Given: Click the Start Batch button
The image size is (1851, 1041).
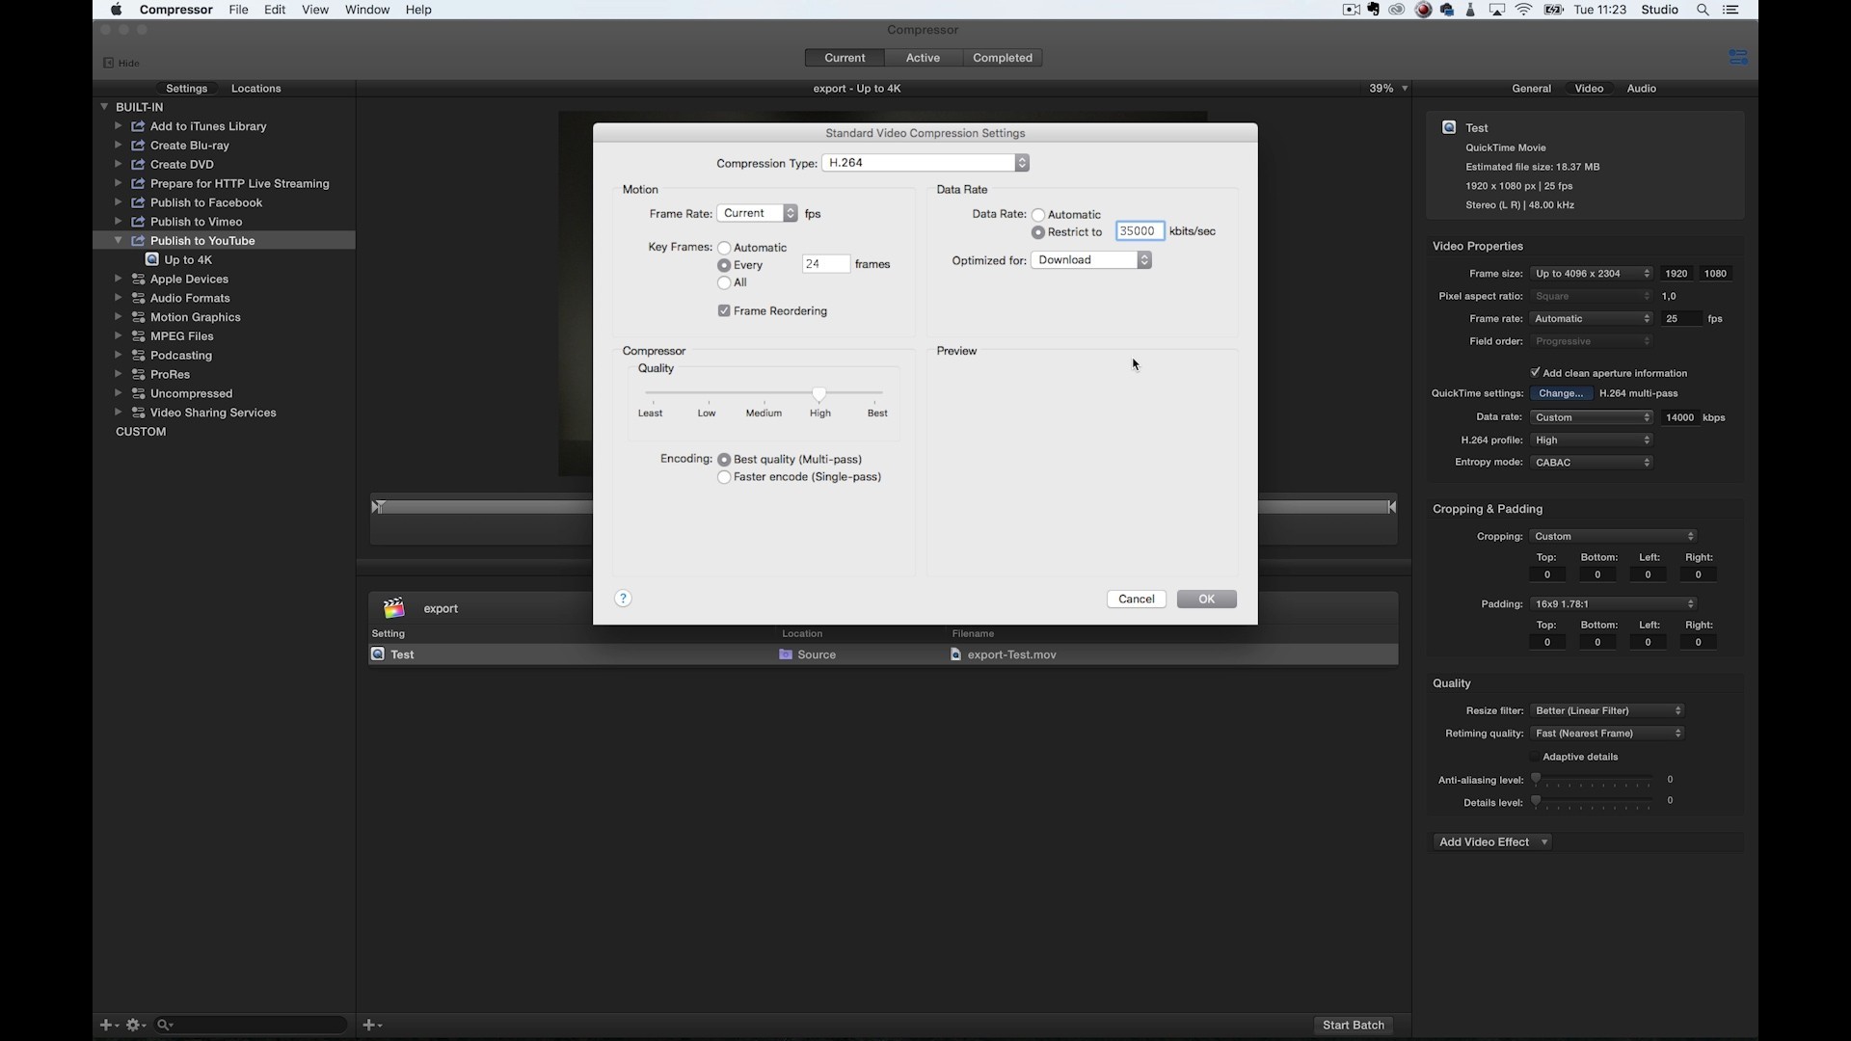Looking at the screenshot, I should (x=1353, y=1025).
